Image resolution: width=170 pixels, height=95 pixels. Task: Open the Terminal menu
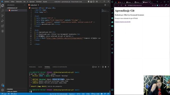click(39, 2)
